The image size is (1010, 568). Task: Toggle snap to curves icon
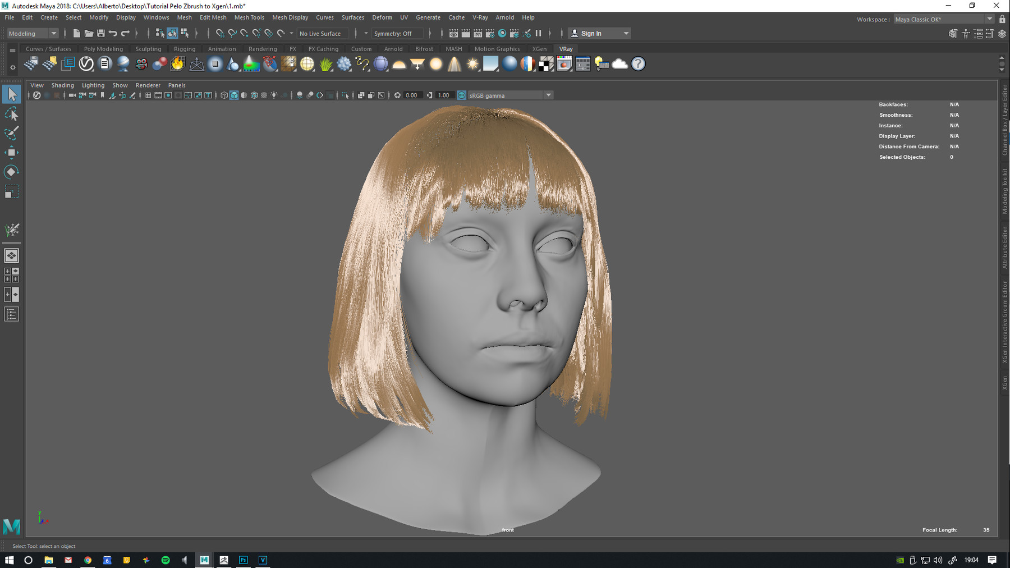pos(232,34)
